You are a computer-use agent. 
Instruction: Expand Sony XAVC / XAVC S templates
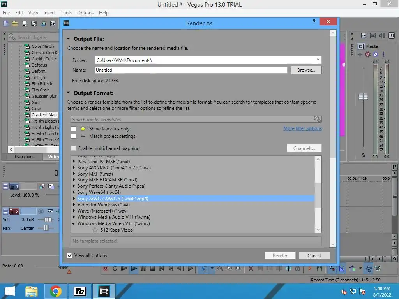coord(74,198)
